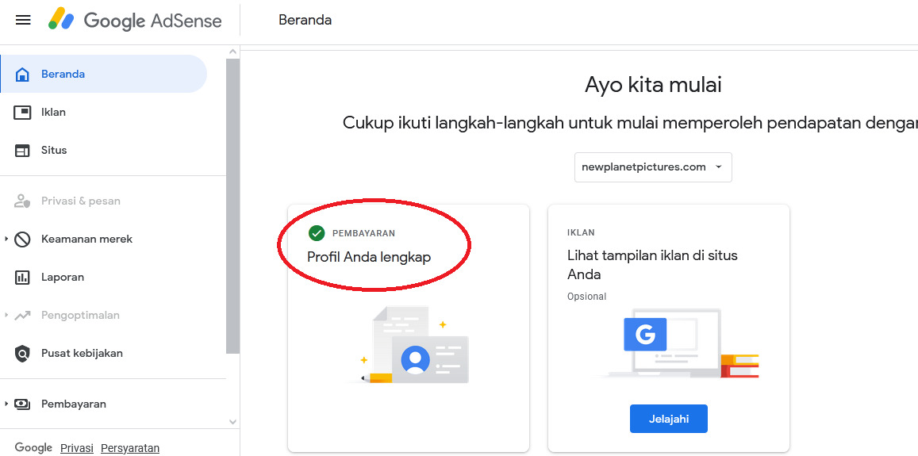
Task: Click the Situs sites icon
Action: (22, 151)
